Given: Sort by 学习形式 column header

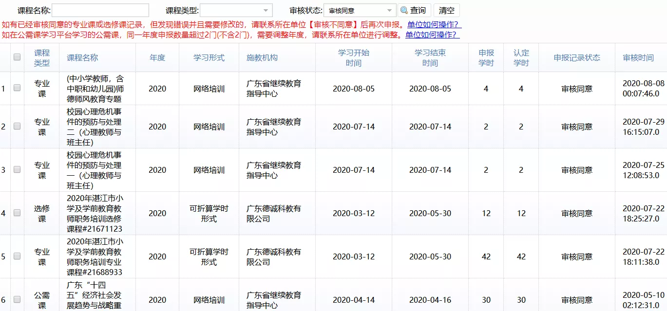Looking at the screenshot, I should tap(209, 57).
